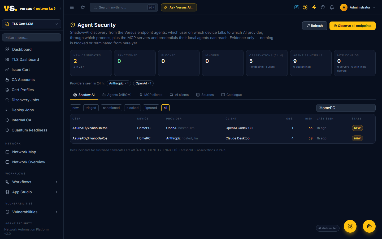Click the Search anything field
Image resolution: width=382 pixels, height=239 pixels.
[124, 7]
